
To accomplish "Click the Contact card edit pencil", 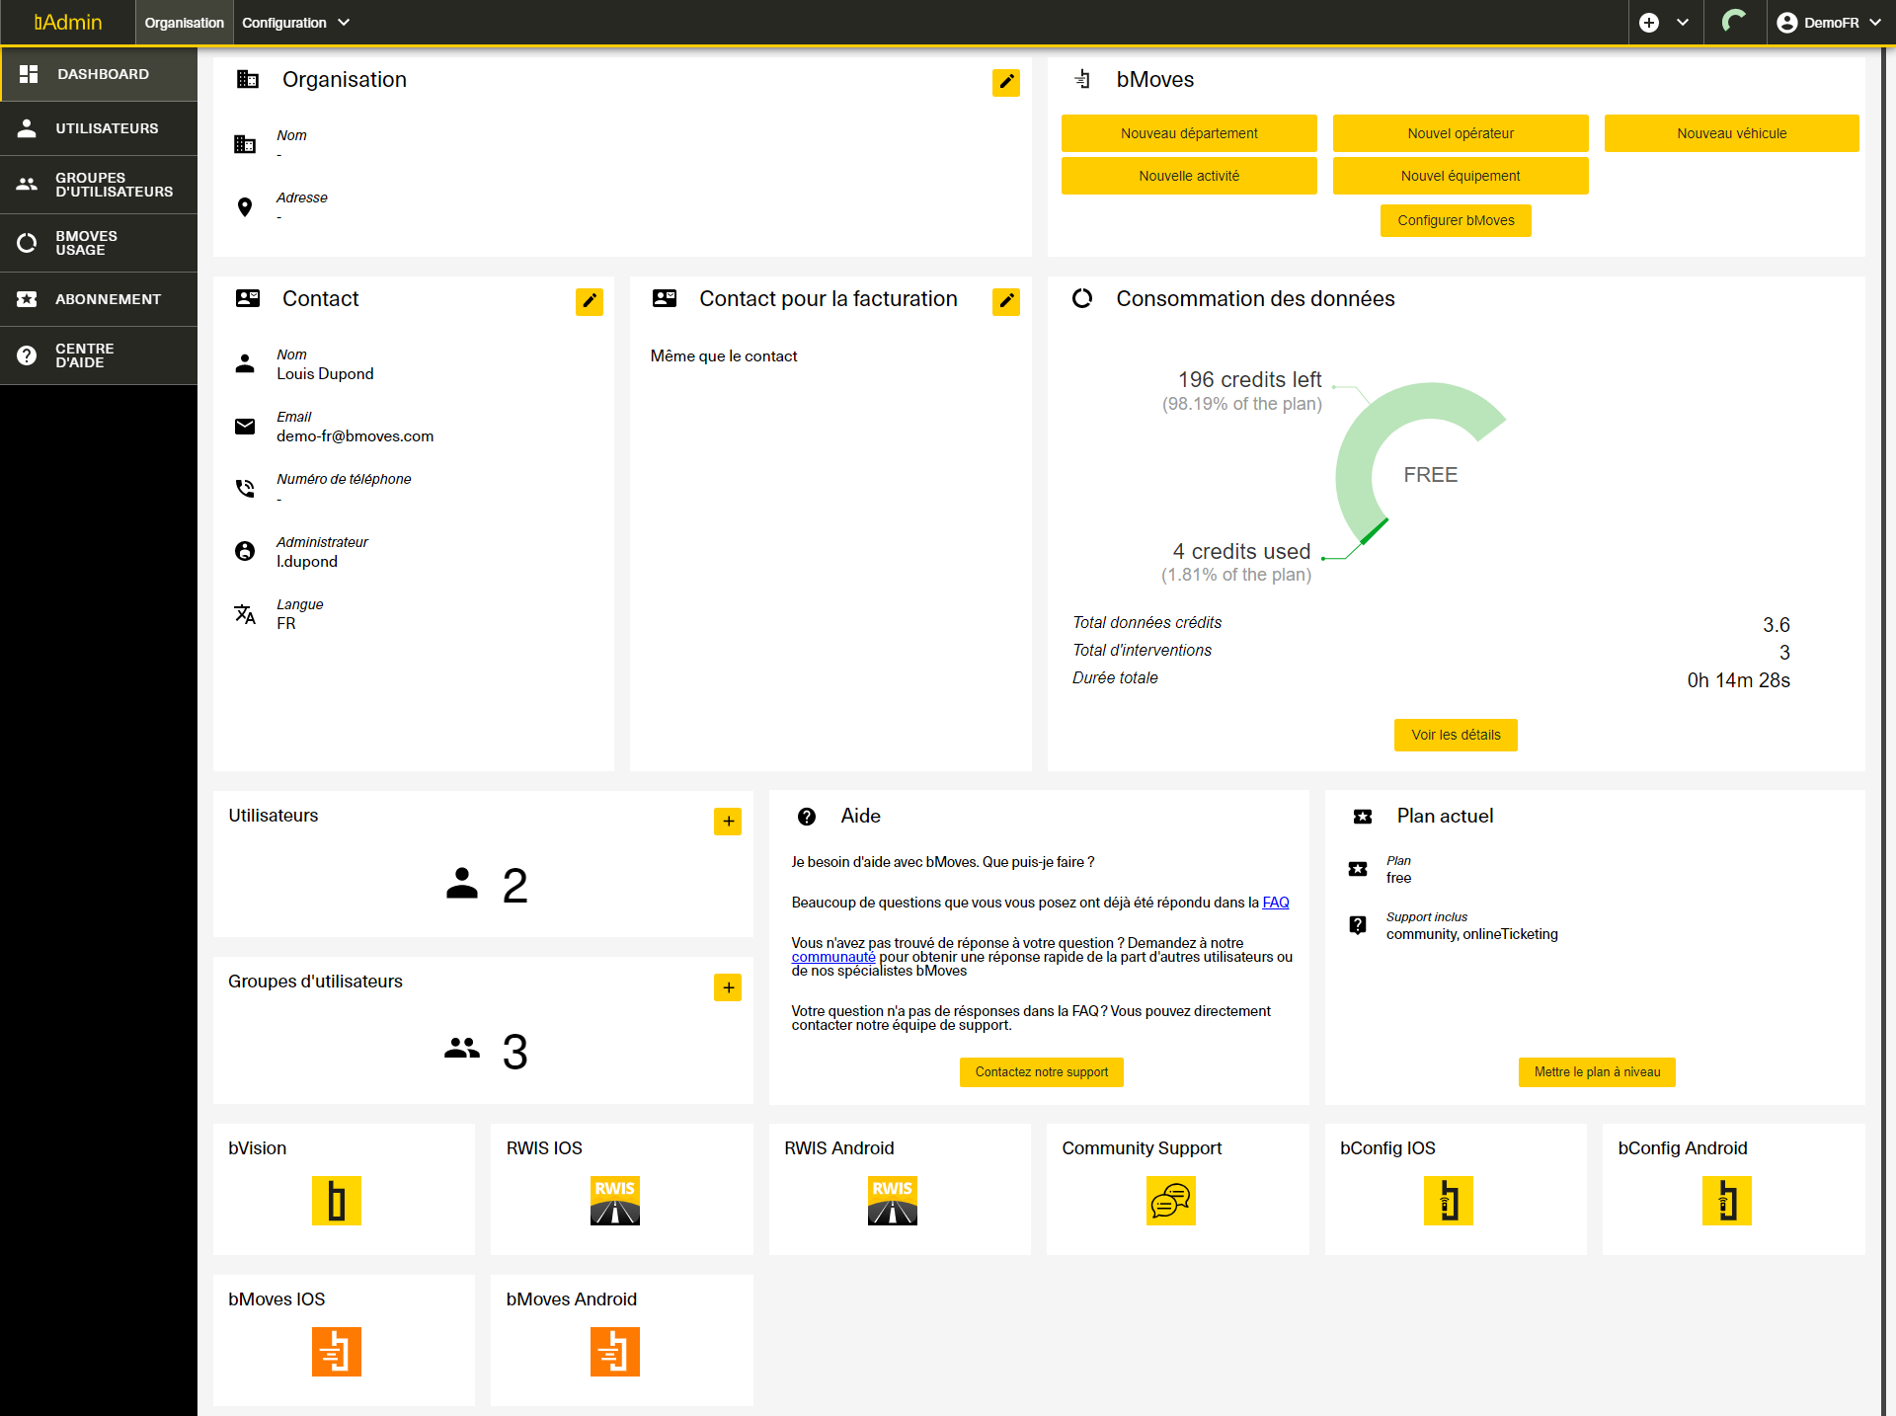I will (x=589, y=301).
